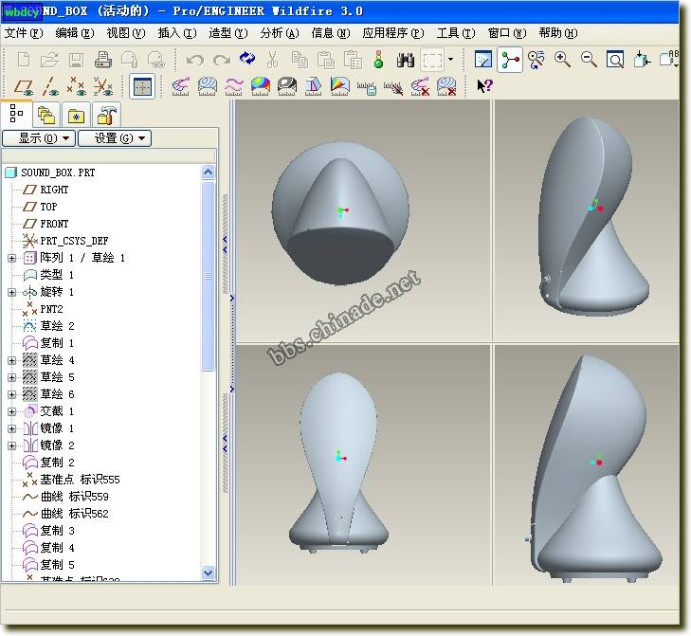
Task: Open the selection box dropdown arrow
Action: coord(450,59)
